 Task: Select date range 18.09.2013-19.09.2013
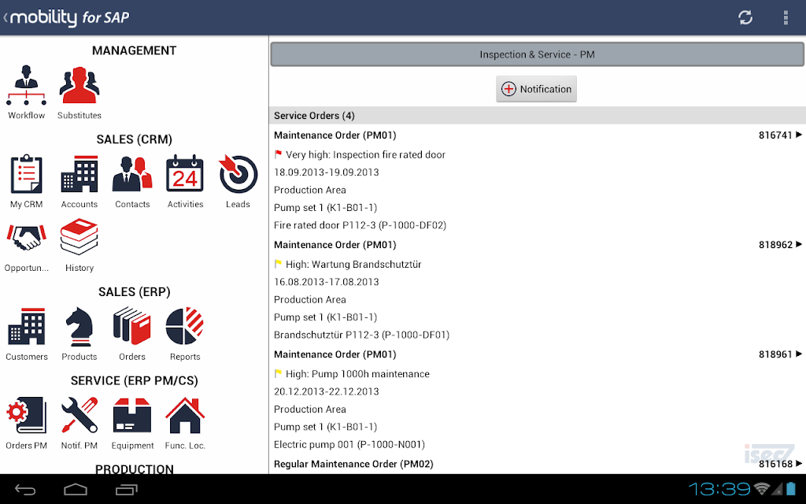click(x=327, y=172)
